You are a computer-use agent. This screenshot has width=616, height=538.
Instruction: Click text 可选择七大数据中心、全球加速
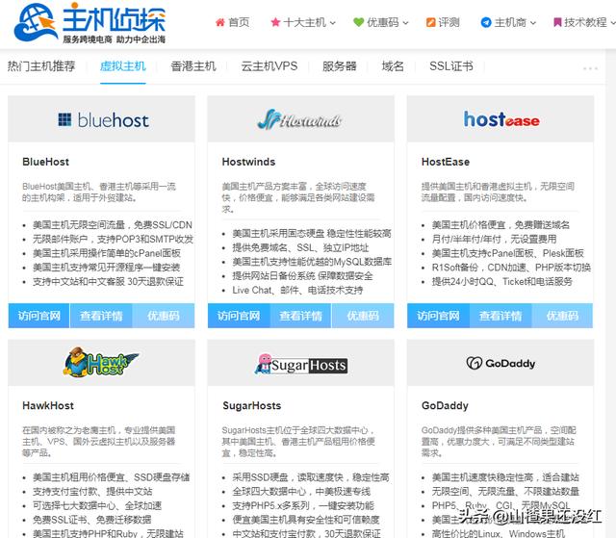pyautogui.click(x=97, y=506)
